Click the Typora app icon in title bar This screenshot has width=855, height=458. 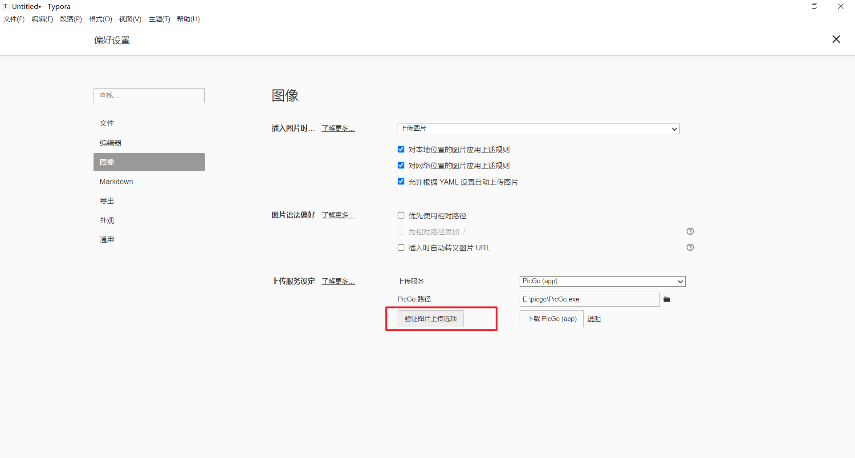(x=5, y=6)
